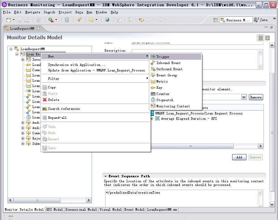This screenshot has height=220, width=278.
Task: Select Update from Application in context menu
Action: pos(96,70)
